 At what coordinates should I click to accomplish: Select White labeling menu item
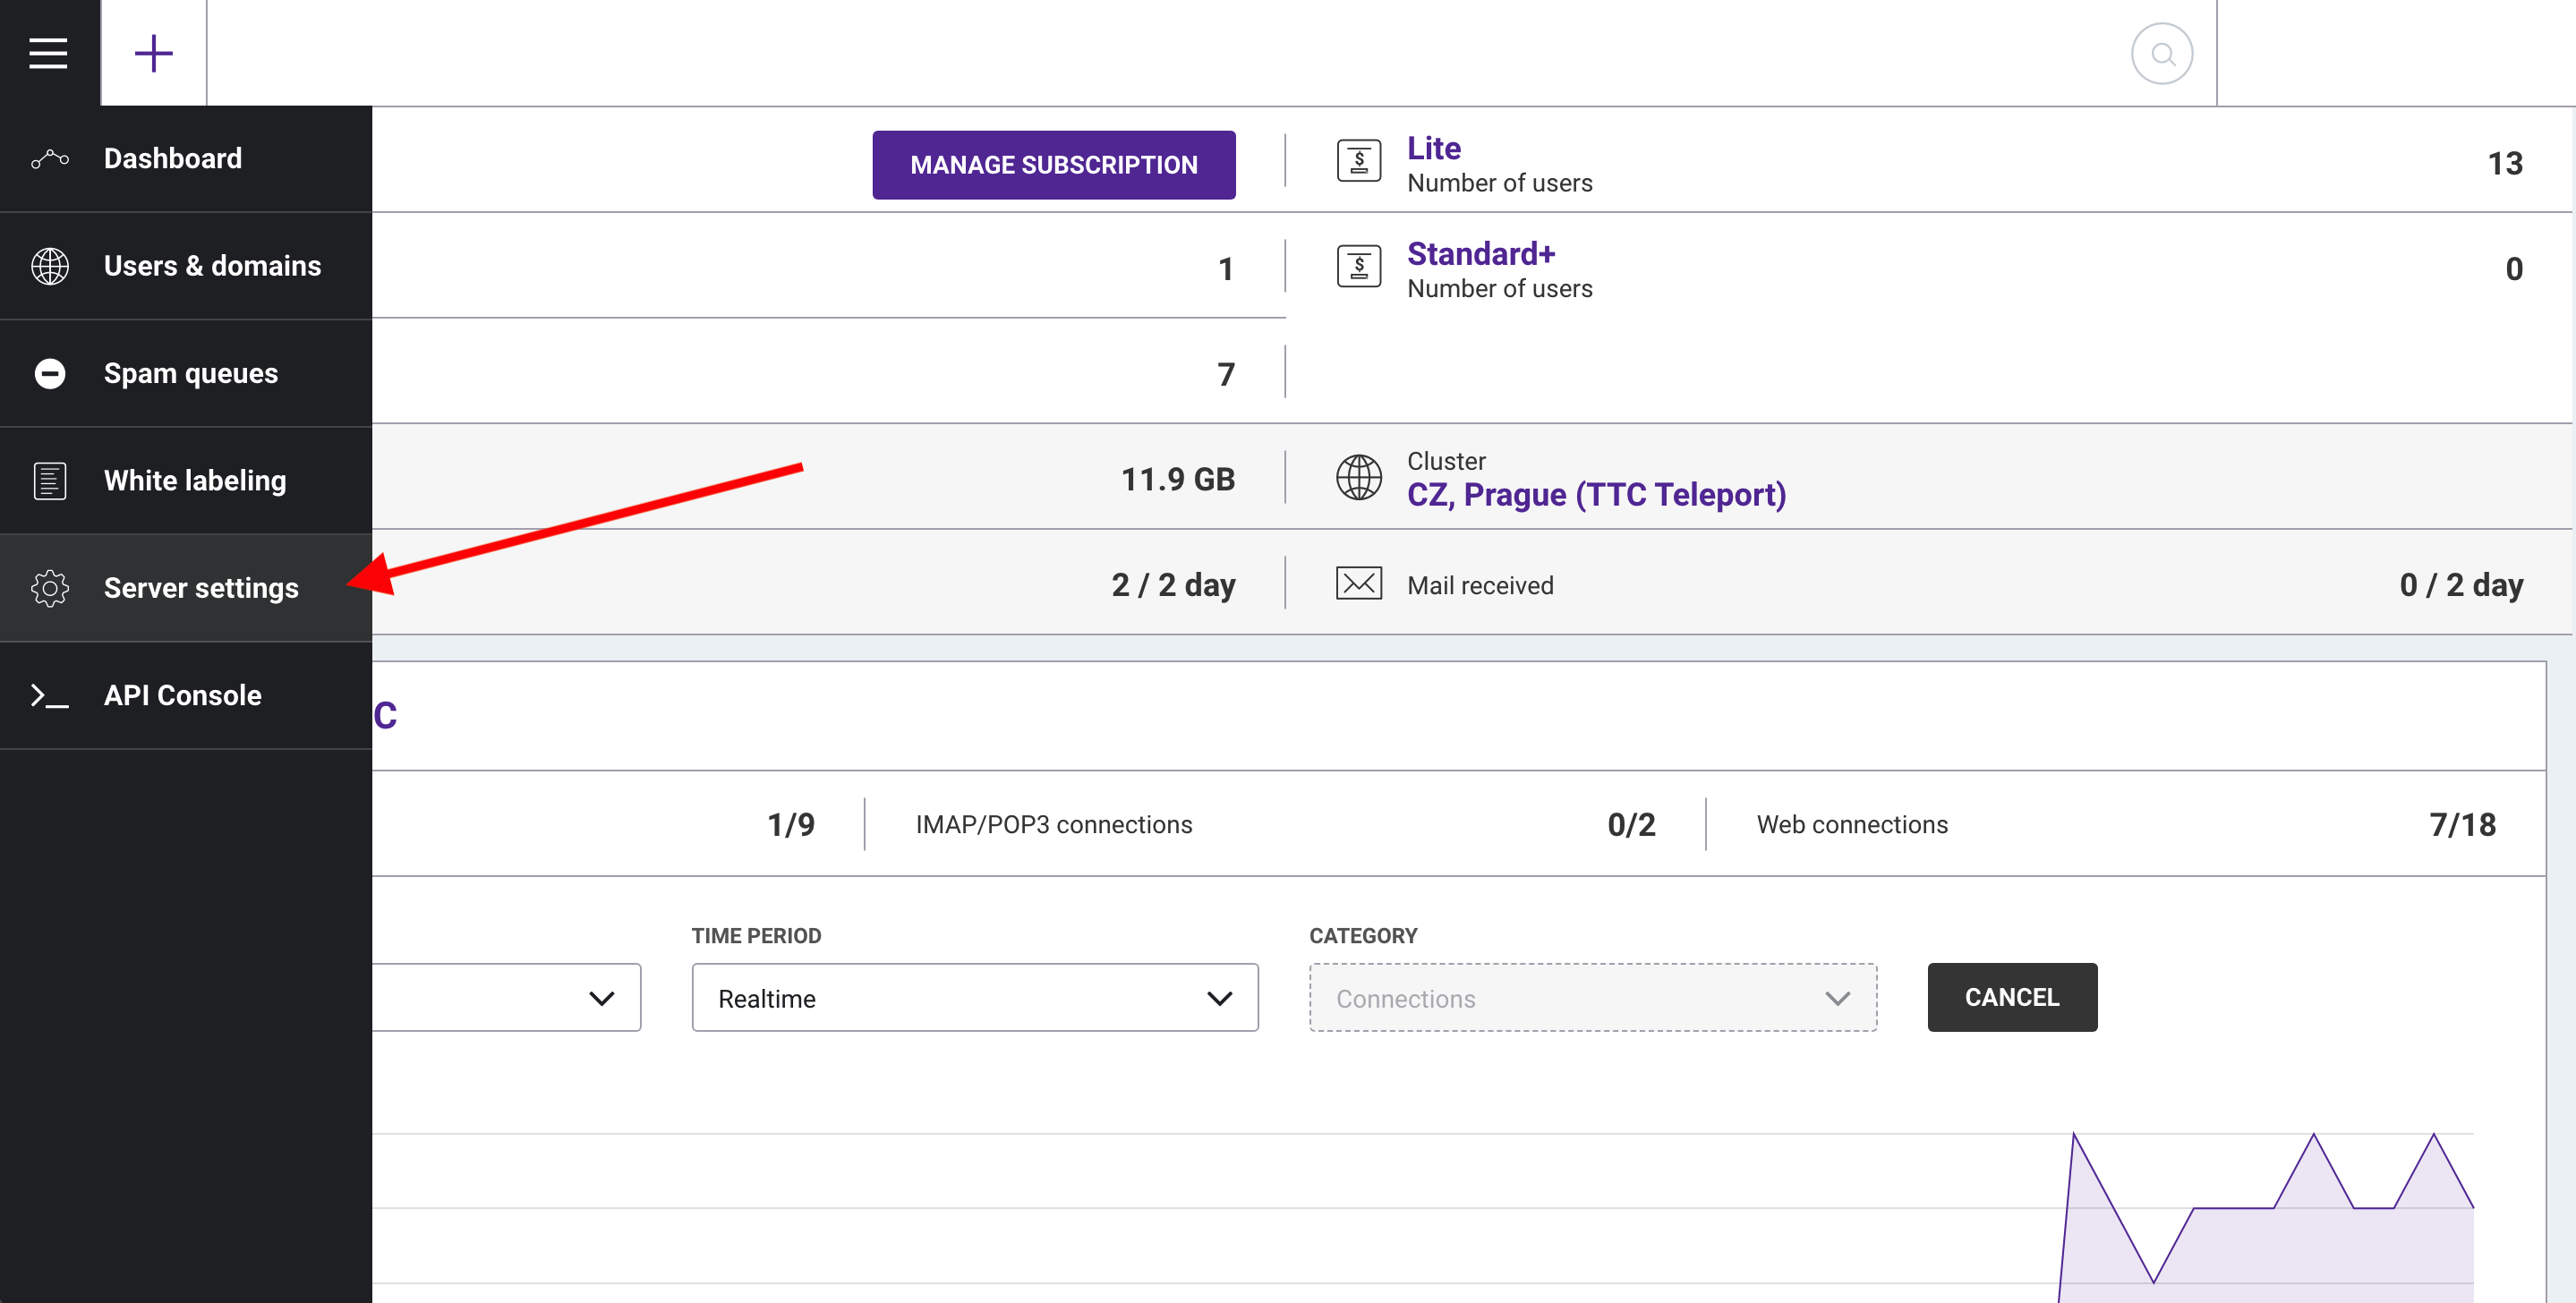pos(186,481)
